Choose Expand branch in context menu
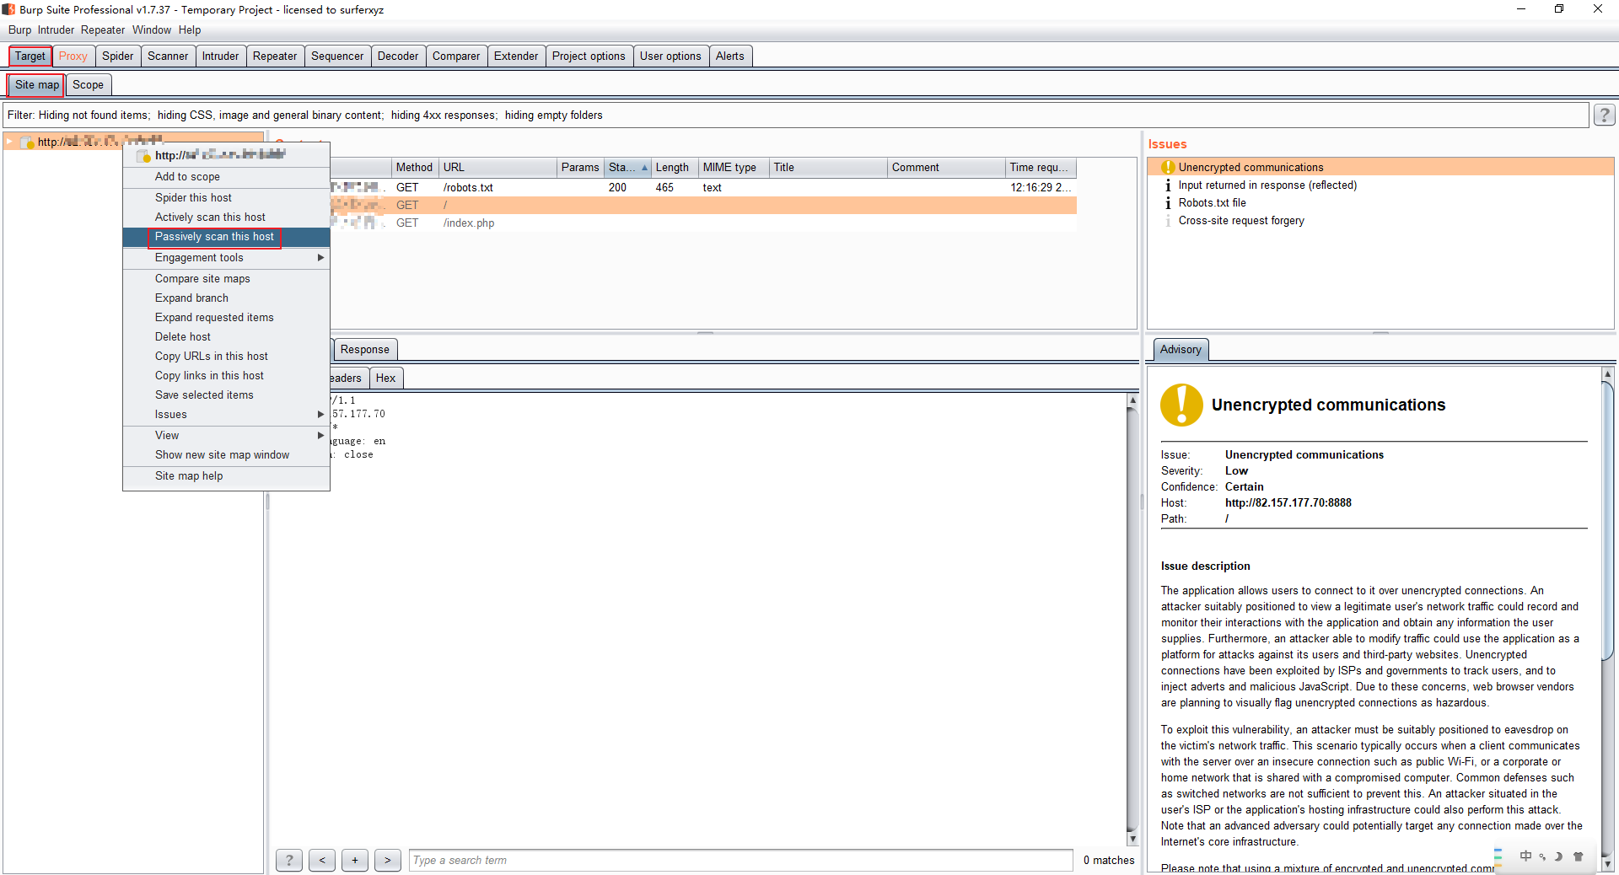This screenshot has width=1619, height=875. (x=226, y=298)
